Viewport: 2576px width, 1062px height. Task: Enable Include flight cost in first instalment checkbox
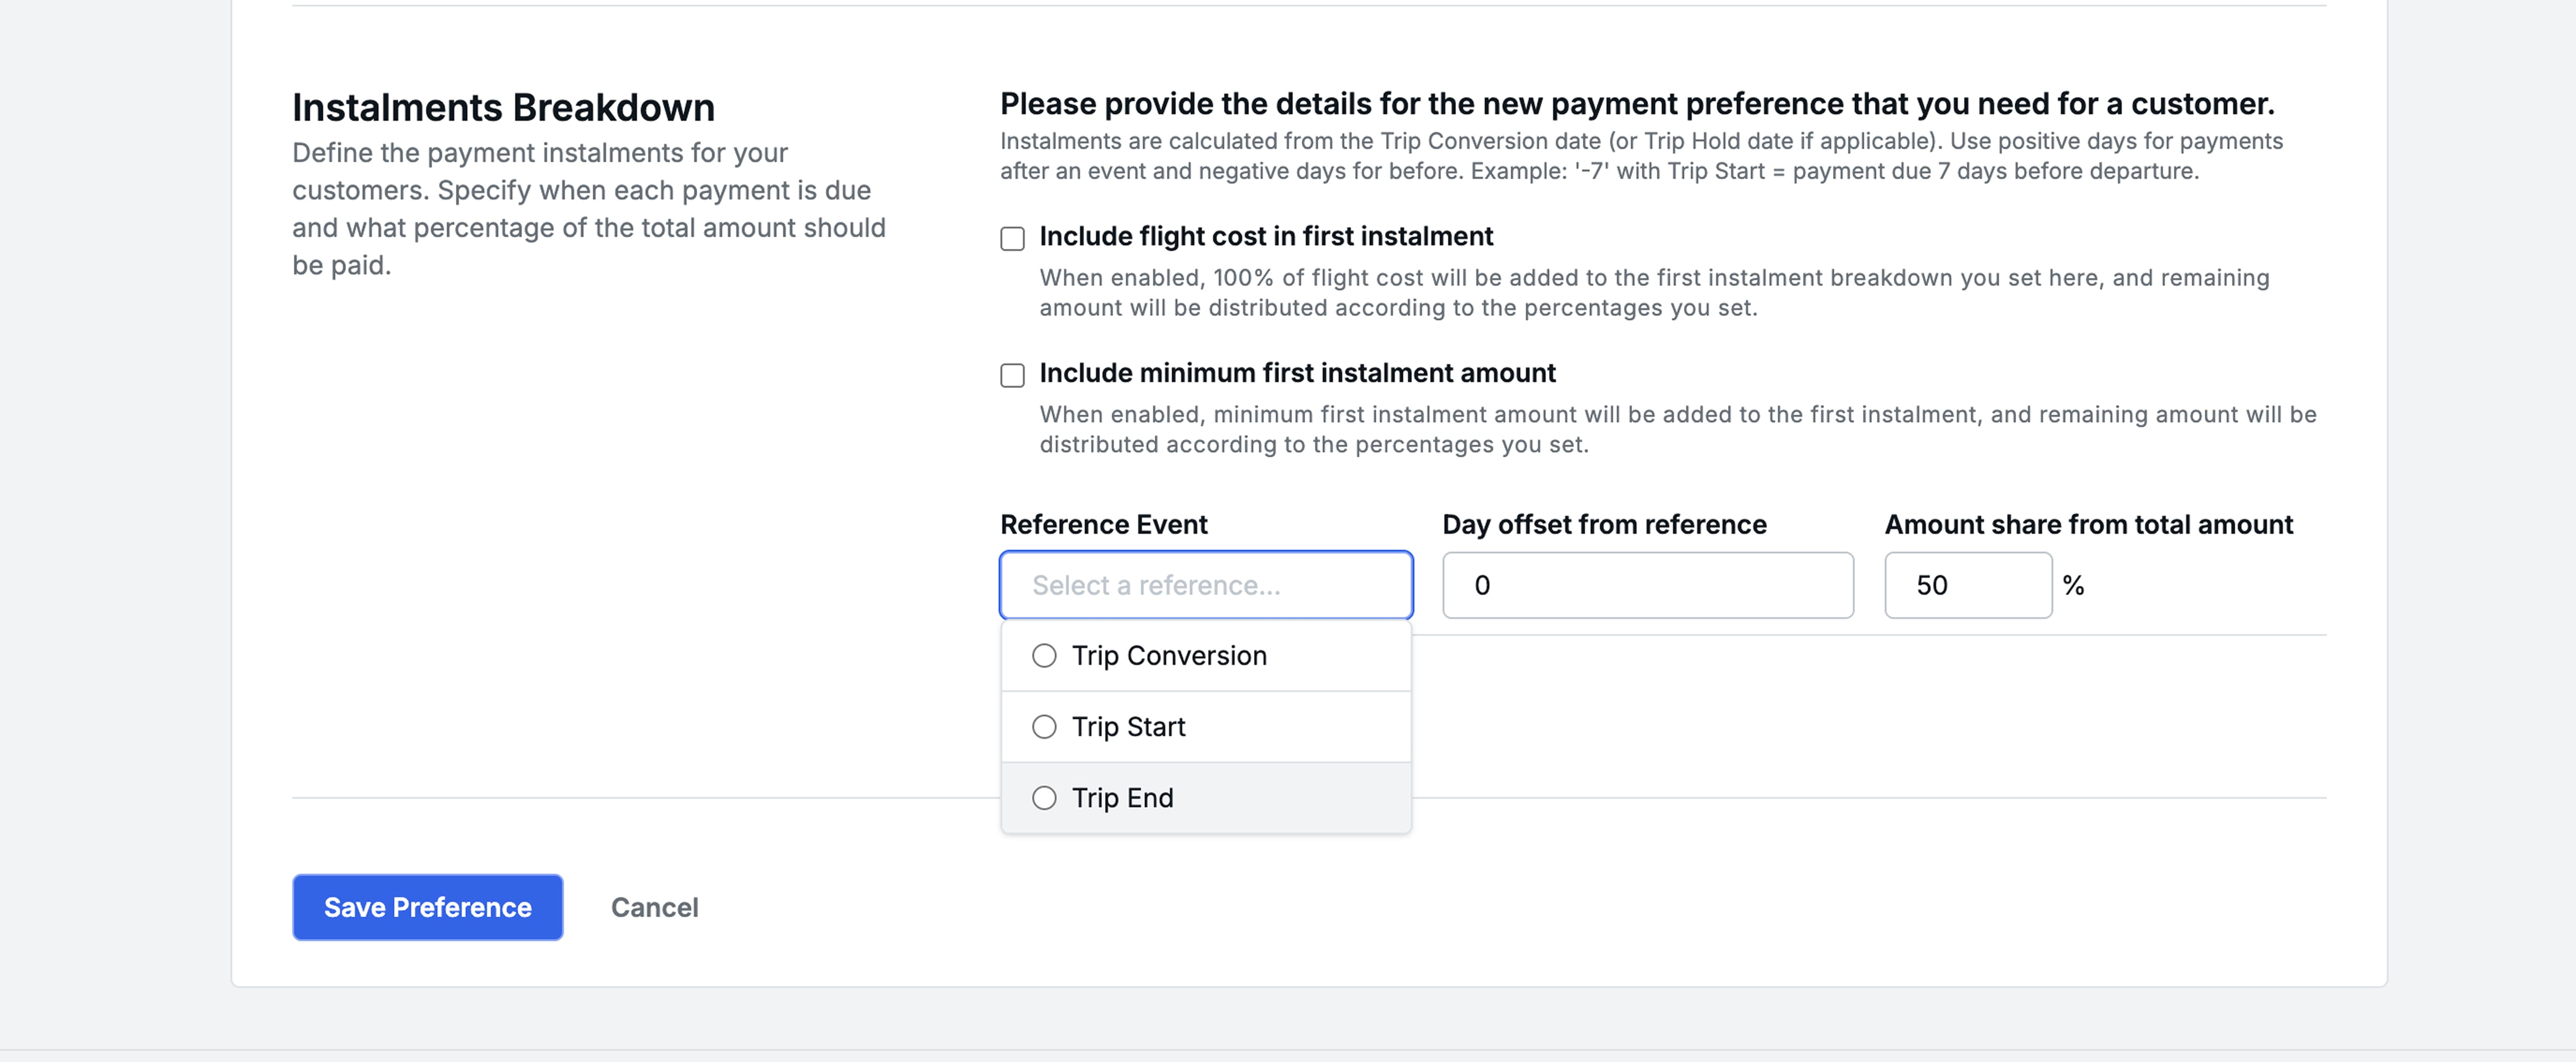(x=1012, y=238)
